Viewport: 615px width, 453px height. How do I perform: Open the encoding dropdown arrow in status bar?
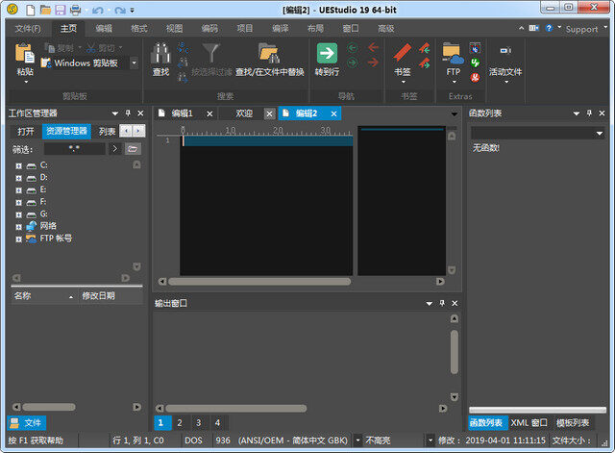pyautogui.click(x=357, y=440)
